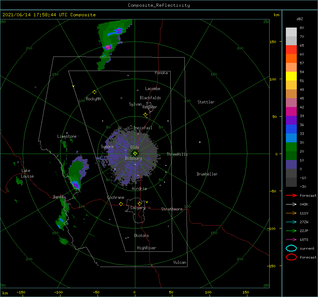Select the white 04DK arrow icon
Screen dimensions: 318x297
(291, 204)
